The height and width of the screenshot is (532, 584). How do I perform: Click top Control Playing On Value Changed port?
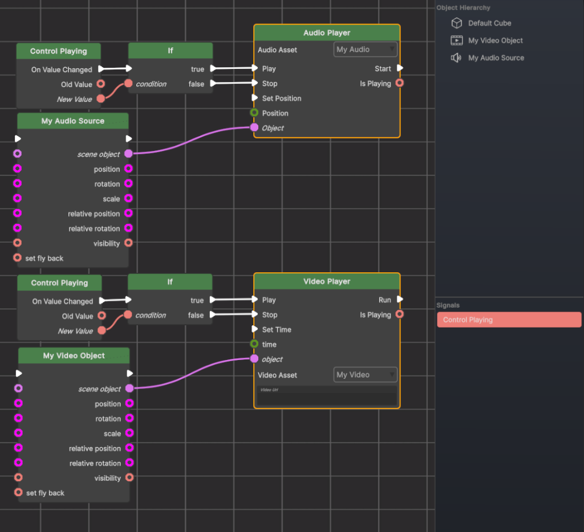(x=101, y=69)
